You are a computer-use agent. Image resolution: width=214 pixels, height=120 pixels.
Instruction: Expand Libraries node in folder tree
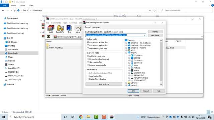click(126, 83)
